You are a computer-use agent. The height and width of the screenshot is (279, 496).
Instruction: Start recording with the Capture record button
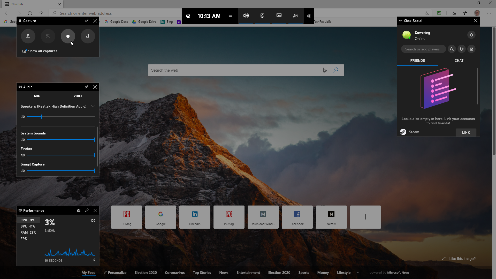click(68, 36)
